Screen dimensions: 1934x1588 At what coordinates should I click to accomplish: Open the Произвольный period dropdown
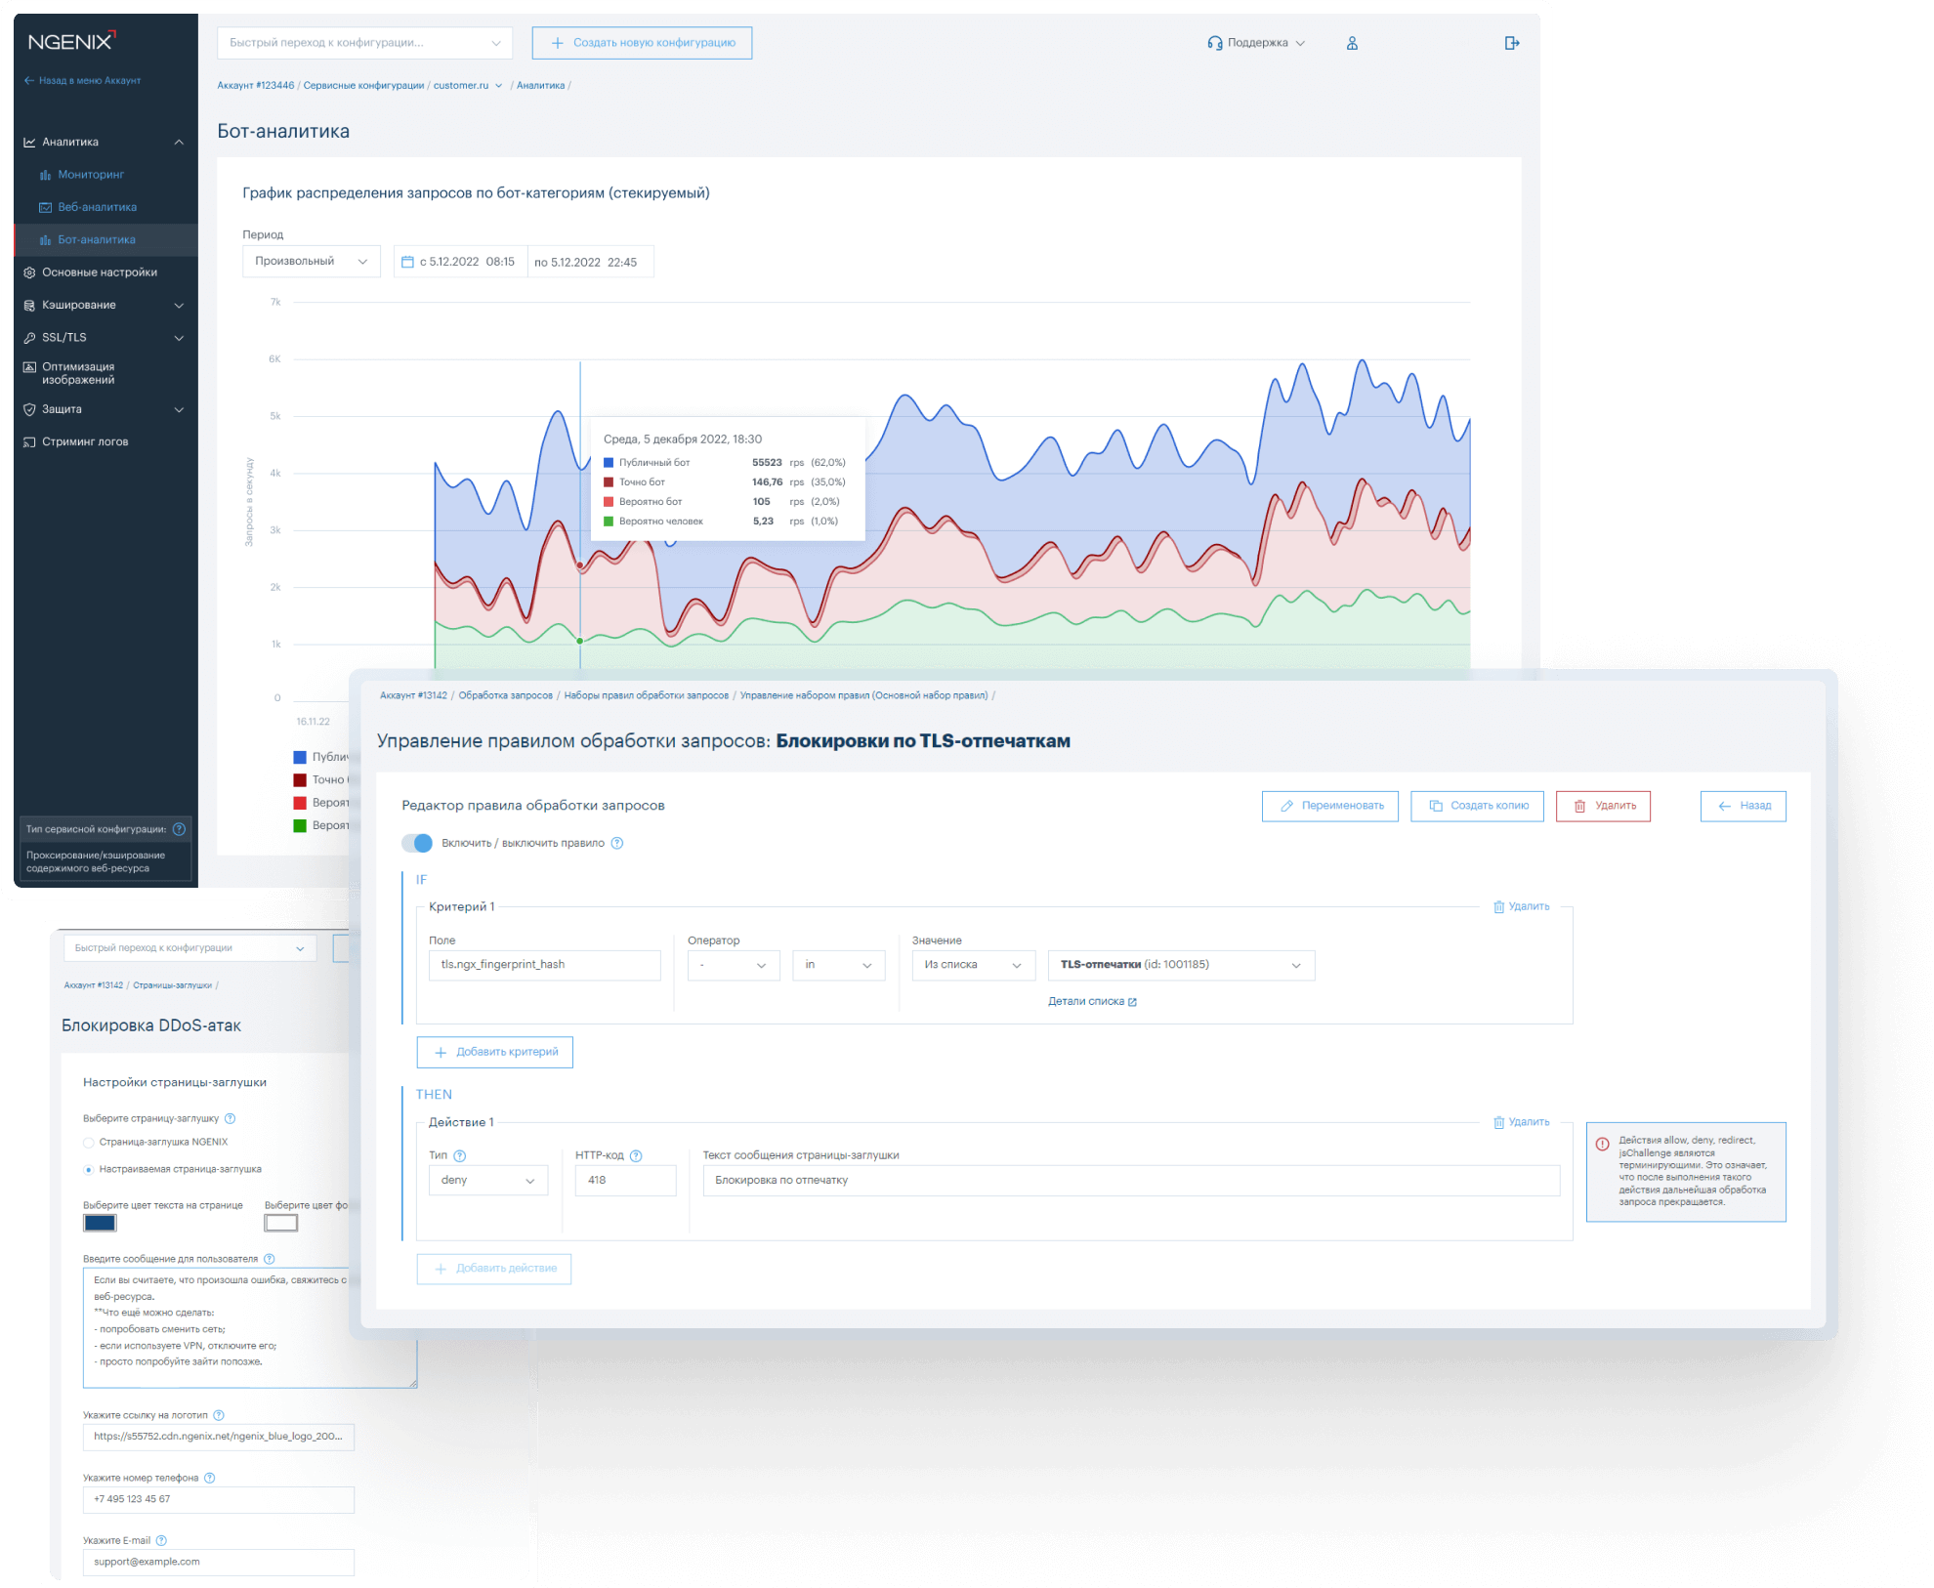(312, 262)
